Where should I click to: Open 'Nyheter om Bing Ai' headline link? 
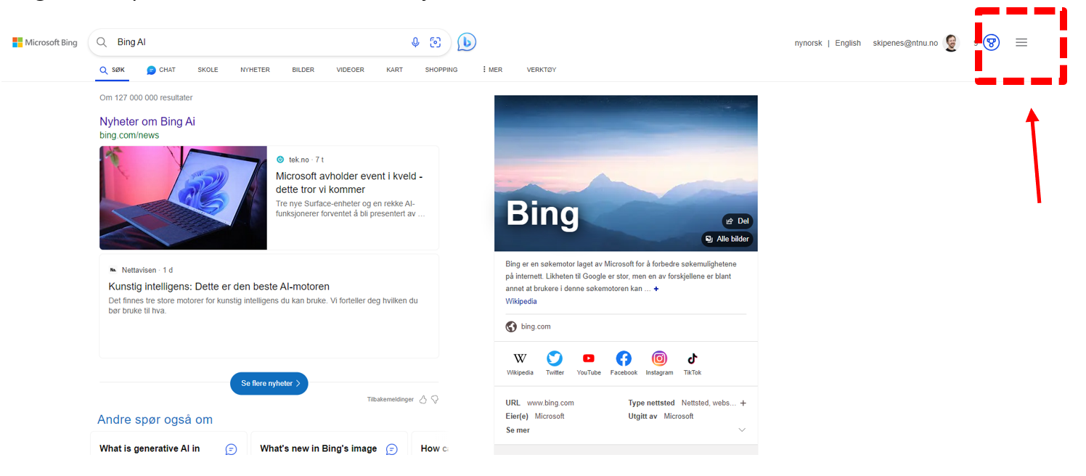point(147,121)
